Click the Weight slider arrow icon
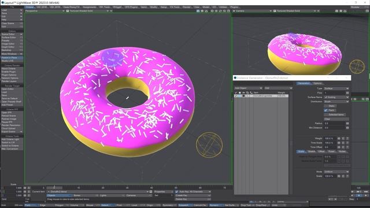The height and width of the screenshot is (208, 370). pyautogui.click(x=339, y=139)
